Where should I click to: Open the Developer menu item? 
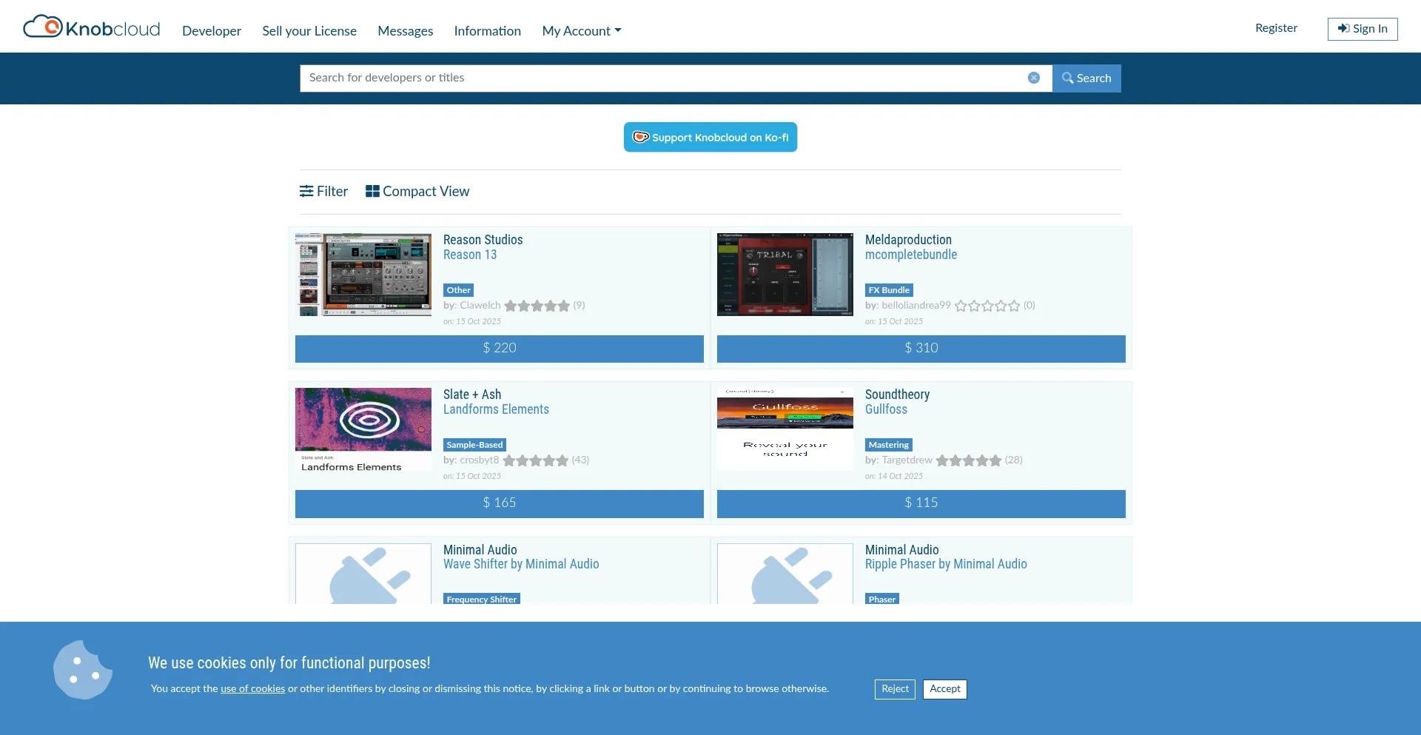212,31
